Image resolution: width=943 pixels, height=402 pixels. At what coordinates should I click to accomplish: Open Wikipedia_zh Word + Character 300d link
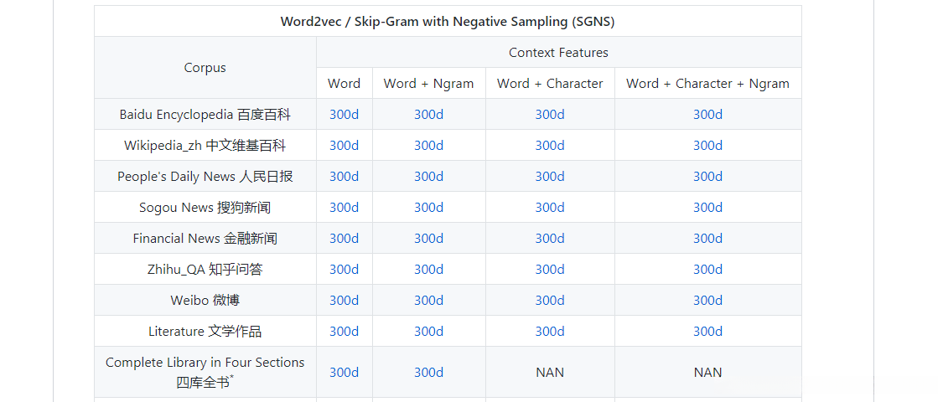pos(550,146)
